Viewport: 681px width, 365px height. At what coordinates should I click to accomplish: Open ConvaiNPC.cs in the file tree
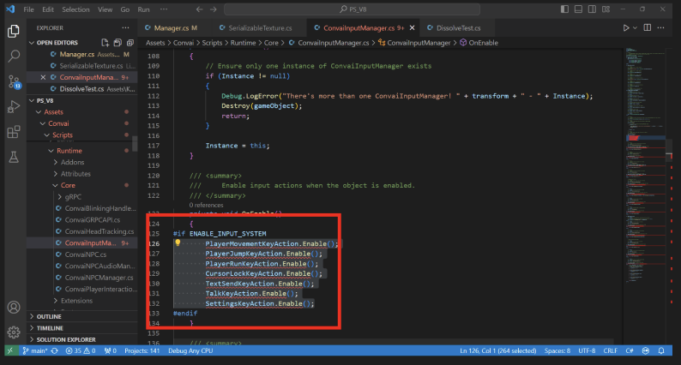(x=86, y=254)
